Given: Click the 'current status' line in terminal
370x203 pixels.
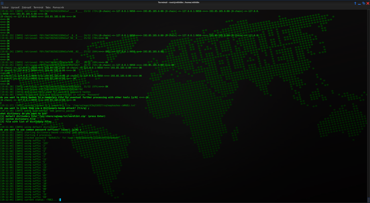Looking at the screenshot, I should 29,200.
